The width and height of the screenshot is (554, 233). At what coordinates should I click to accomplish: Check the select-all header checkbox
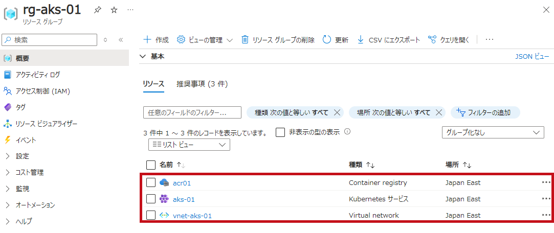click(150, 165)
